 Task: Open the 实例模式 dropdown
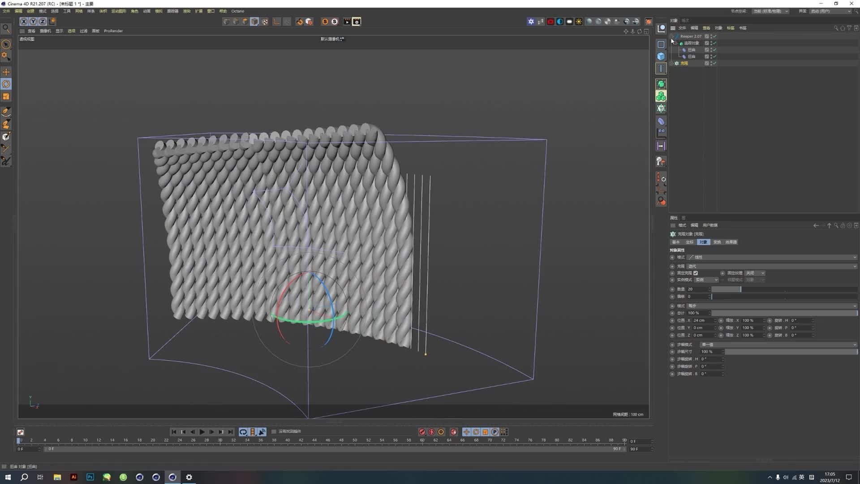[x=706, y=280]
